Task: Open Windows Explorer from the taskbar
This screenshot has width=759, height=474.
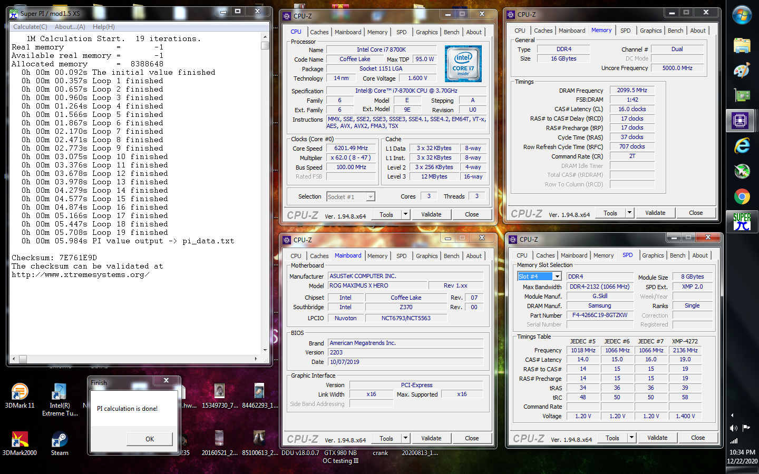Action: click(742, 46)
